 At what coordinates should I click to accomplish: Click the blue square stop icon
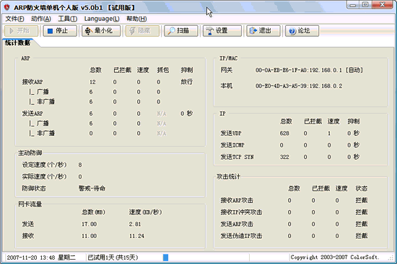pos(50,31)
